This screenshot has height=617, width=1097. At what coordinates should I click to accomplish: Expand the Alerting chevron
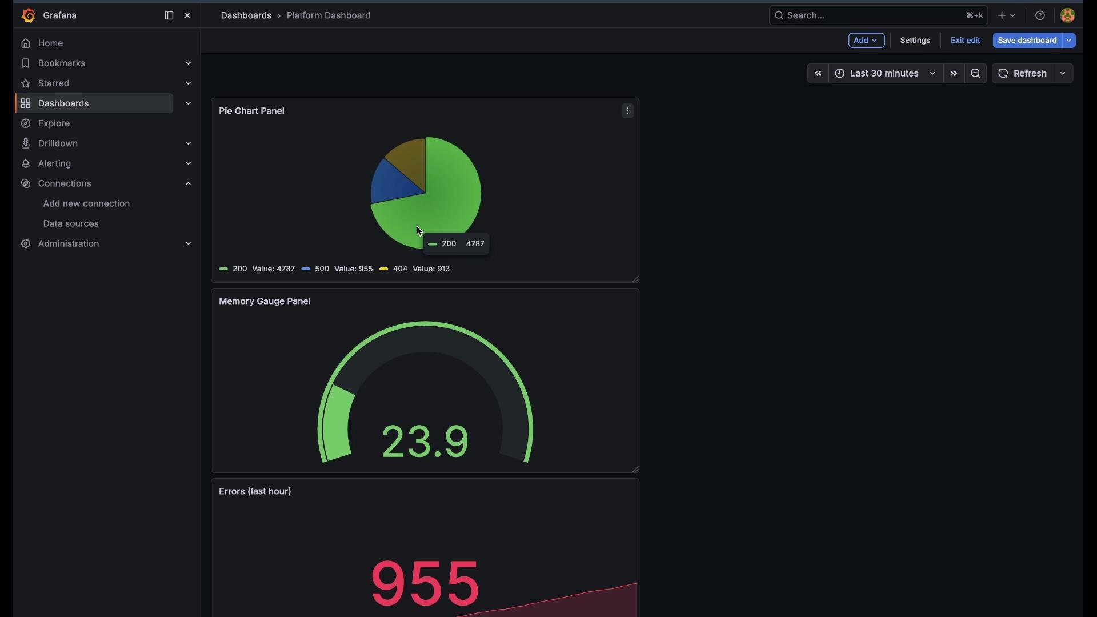point(189,163)
